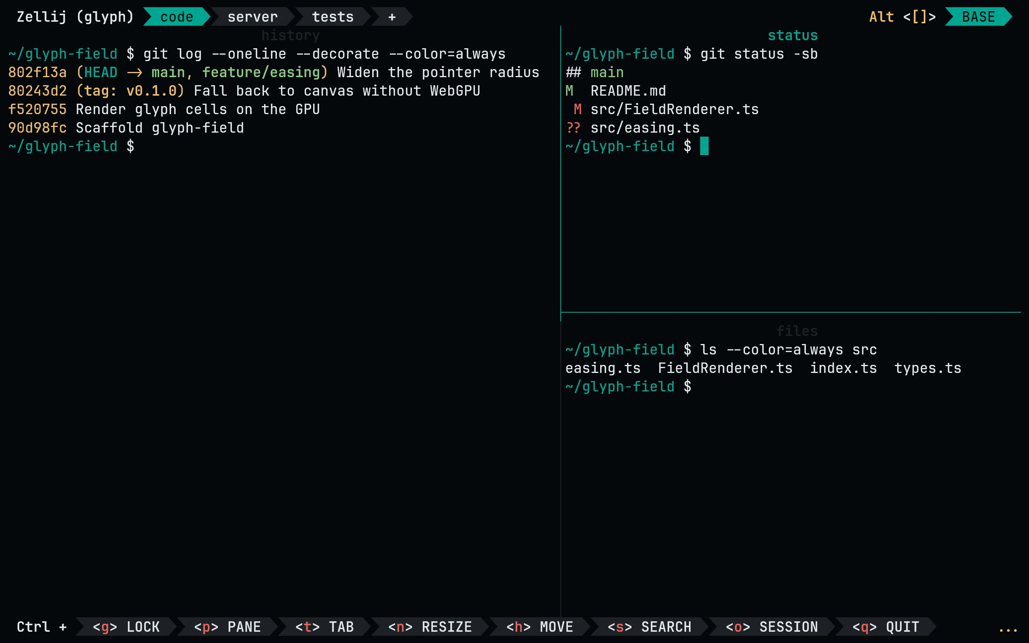Click easing.ts in ls output
1029x643 pixels.
[x=603, y=368]
